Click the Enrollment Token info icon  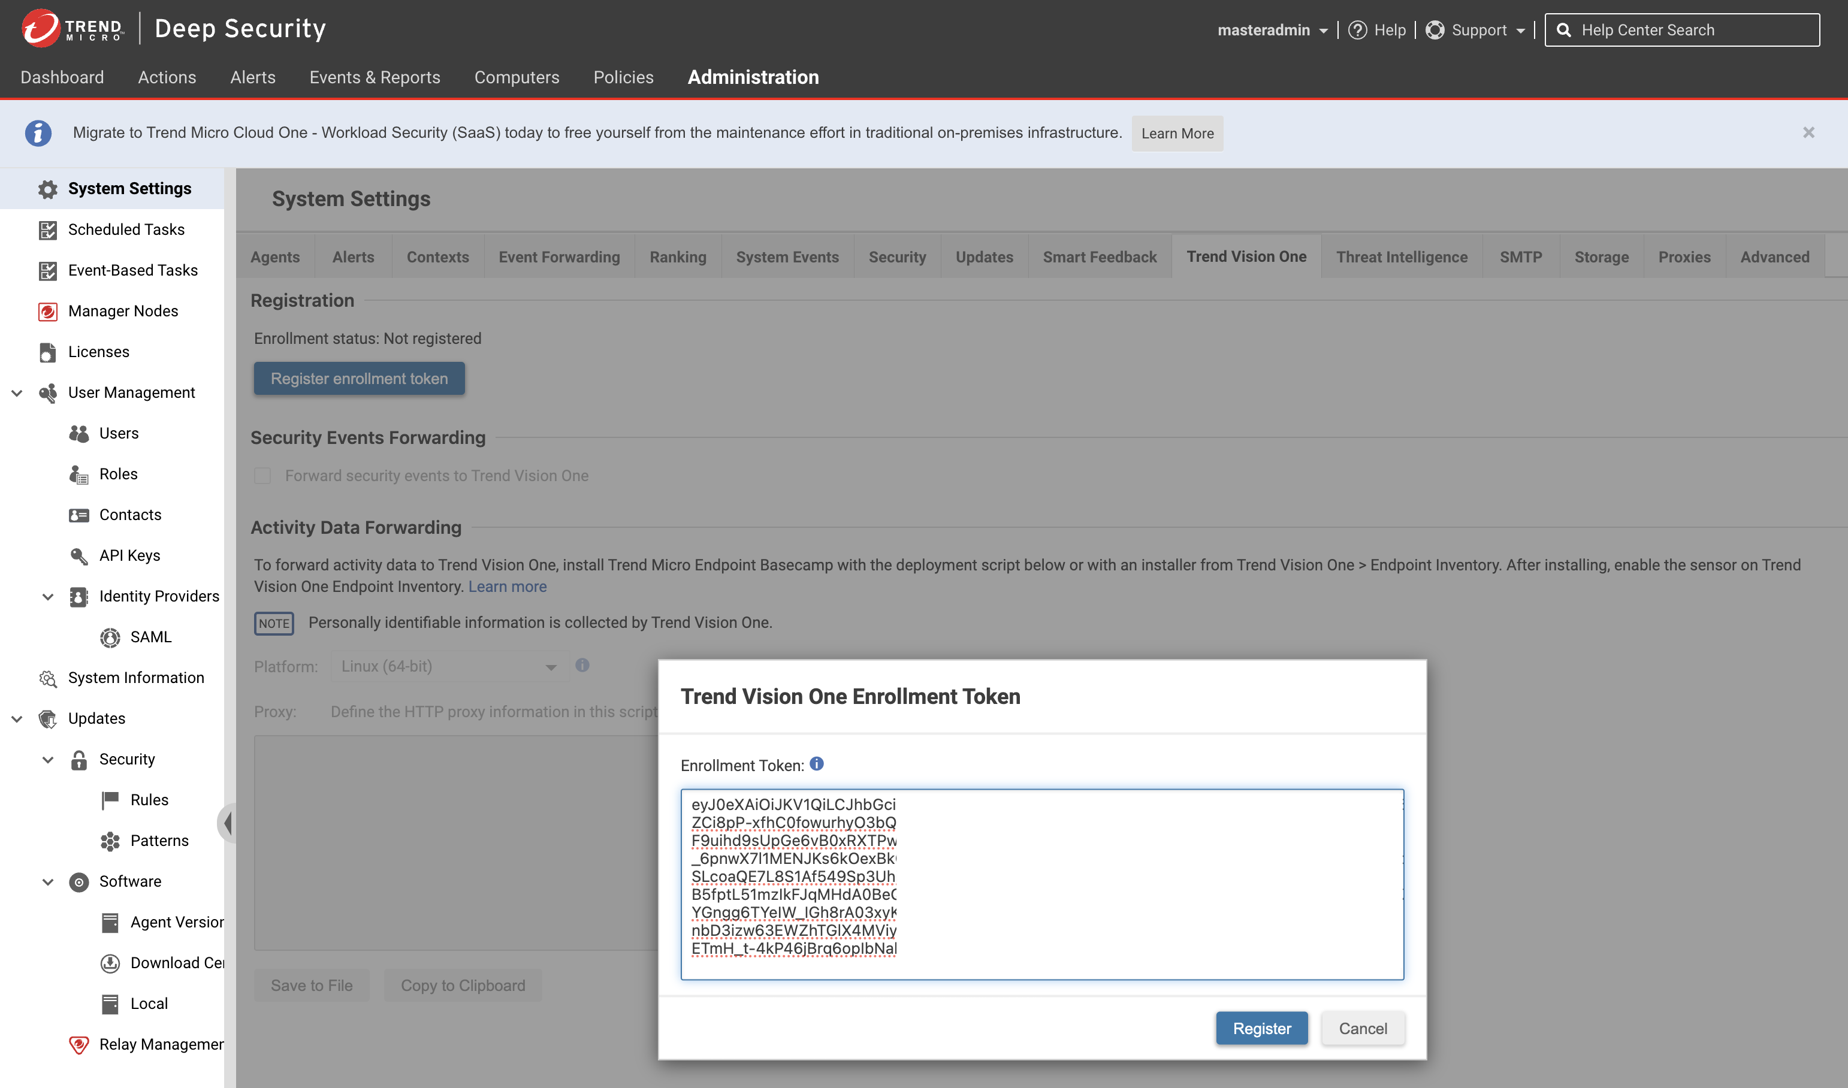coord(817,764)
